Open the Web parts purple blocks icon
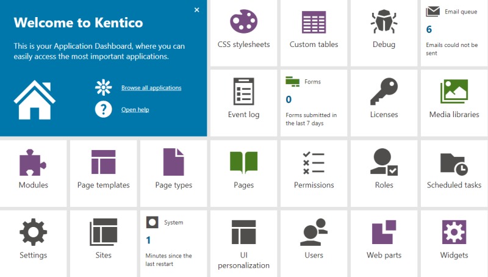 (x=384, y=232)
